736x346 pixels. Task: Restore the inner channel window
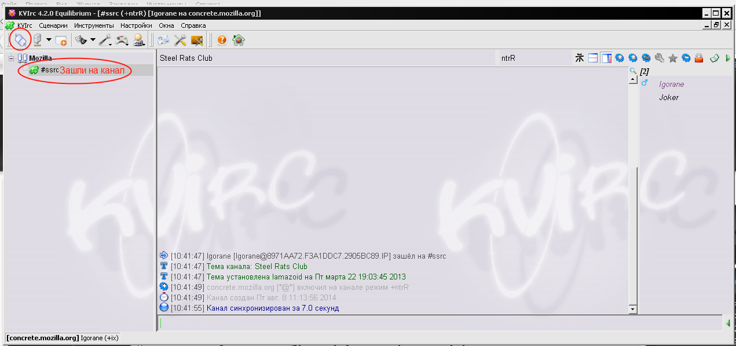[716, 25]
